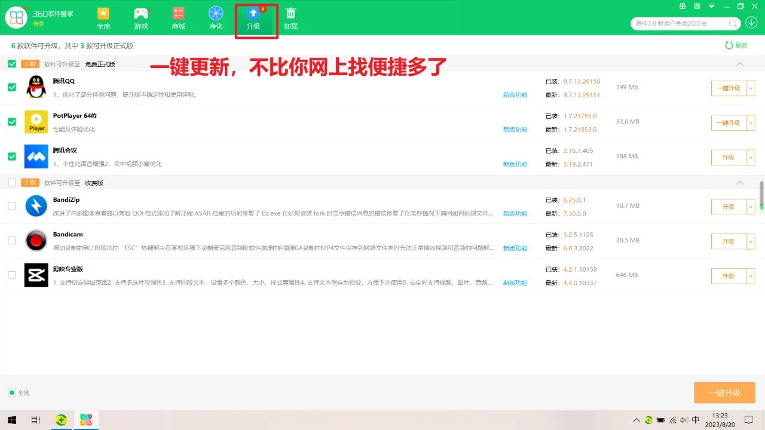Open the 卸载 uninstall tab
Image resolution: width=765 pixels, height=430 pixels.
[x=290, y=19]
